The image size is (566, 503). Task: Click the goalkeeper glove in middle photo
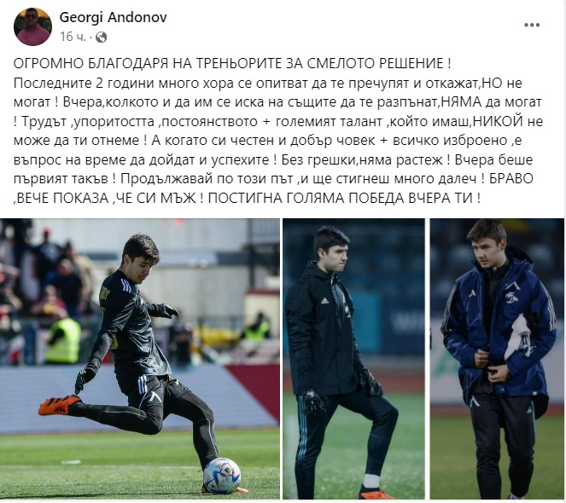click(x=315, y=402)
